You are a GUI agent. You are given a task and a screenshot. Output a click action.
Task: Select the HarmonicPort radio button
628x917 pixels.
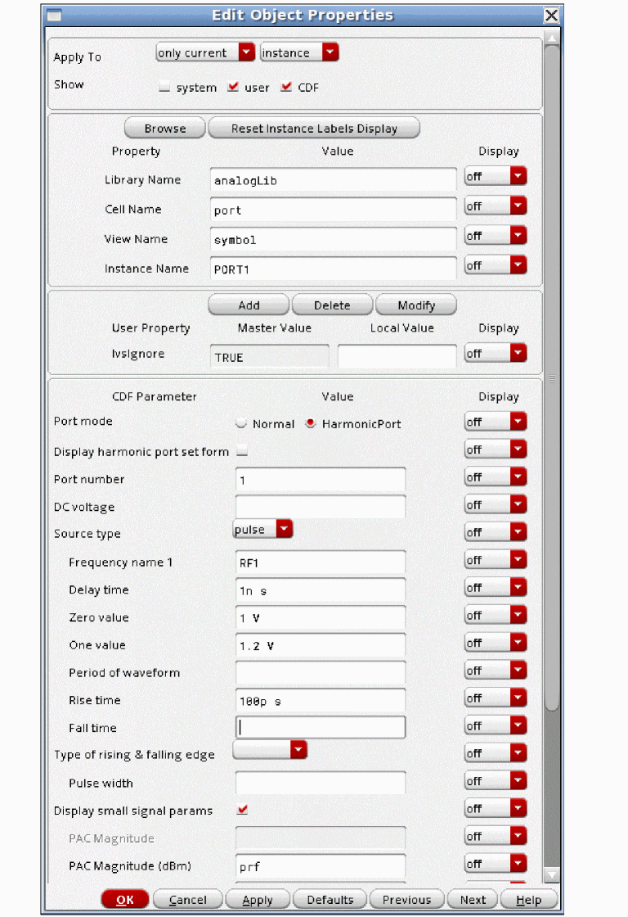(311, 424)
